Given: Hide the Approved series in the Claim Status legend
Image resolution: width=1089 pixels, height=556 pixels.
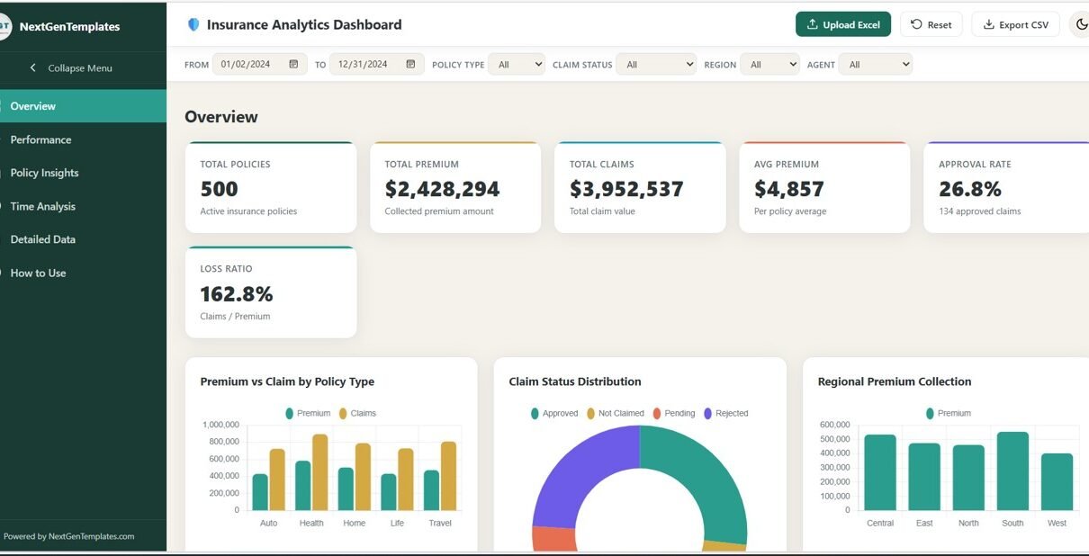Looking at the screenshot, I should click(x=553, y=414).
